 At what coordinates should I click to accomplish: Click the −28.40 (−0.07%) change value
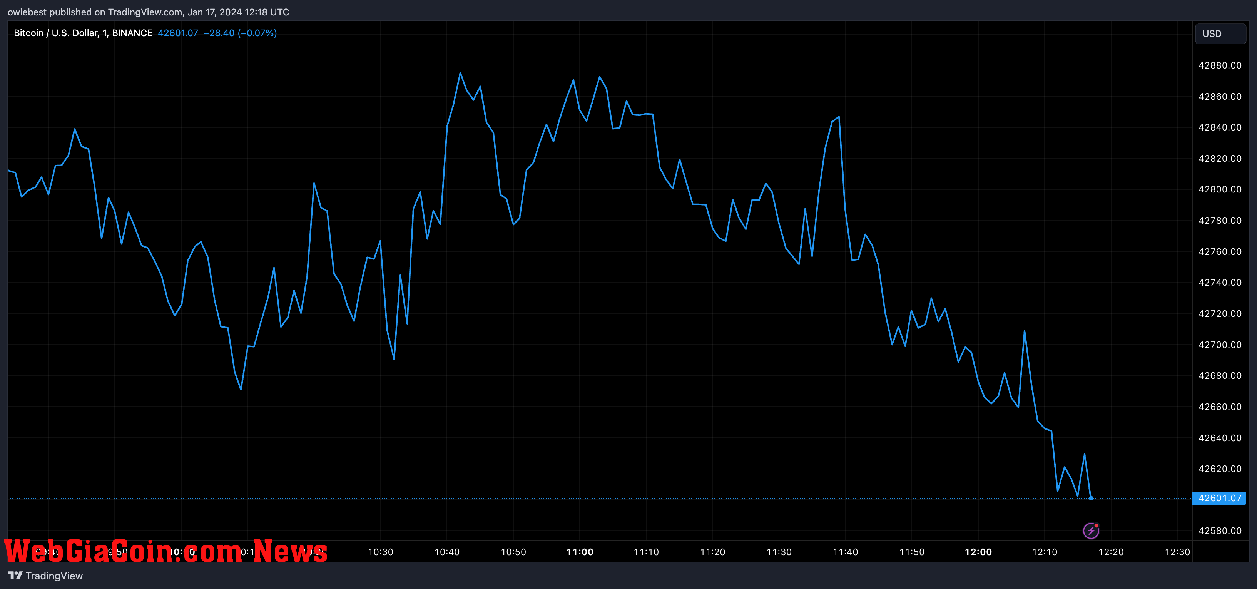(x=240, y=33)
